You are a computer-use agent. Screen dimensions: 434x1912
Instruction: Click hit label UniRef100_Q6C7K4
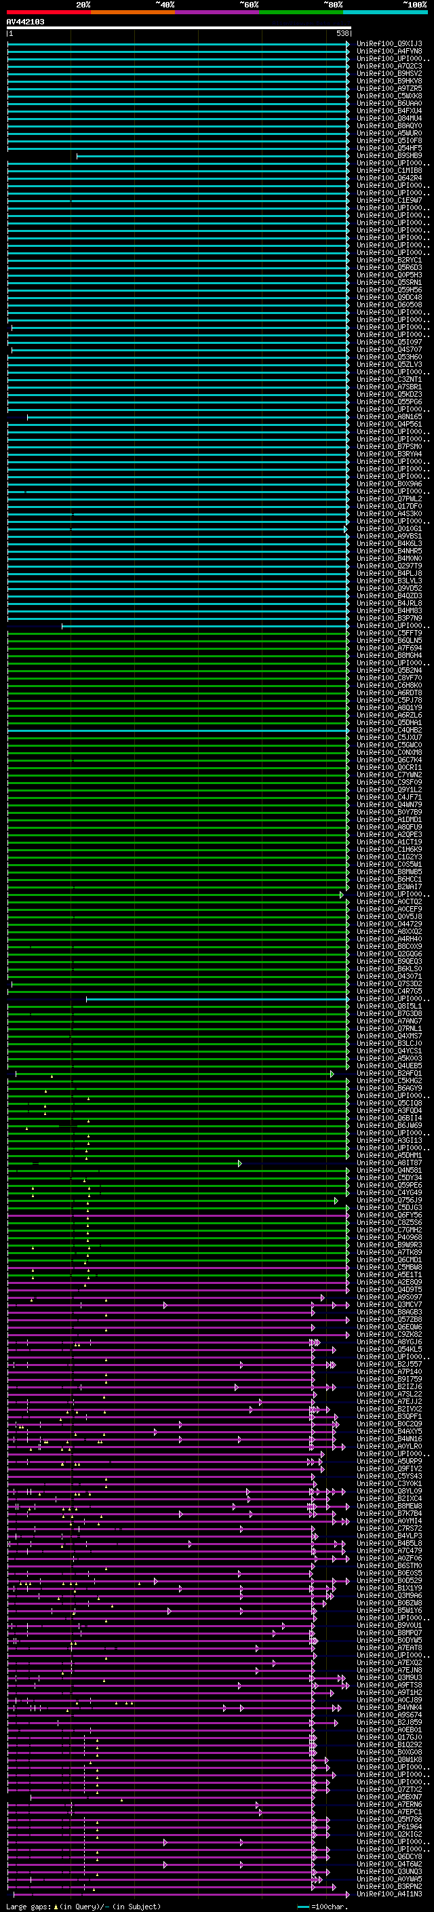[x=389, y=760]
